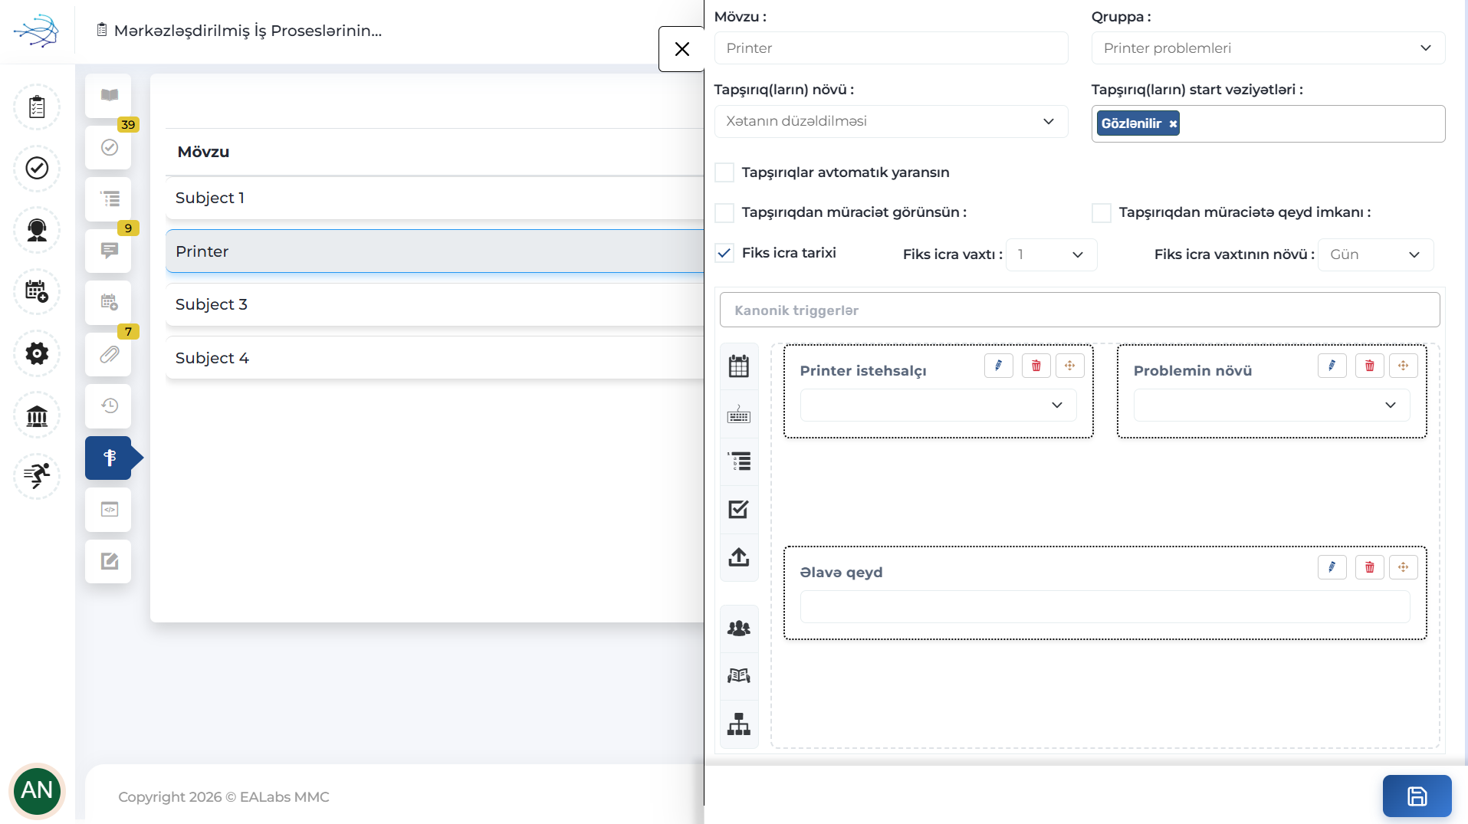Click the AN user avatar
This screenshot has height=824, width=1468.
(x=37, y=790)
